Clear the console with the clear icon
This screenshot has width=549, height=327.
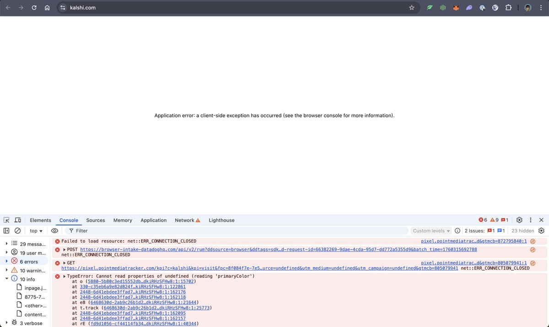[17, 231]
